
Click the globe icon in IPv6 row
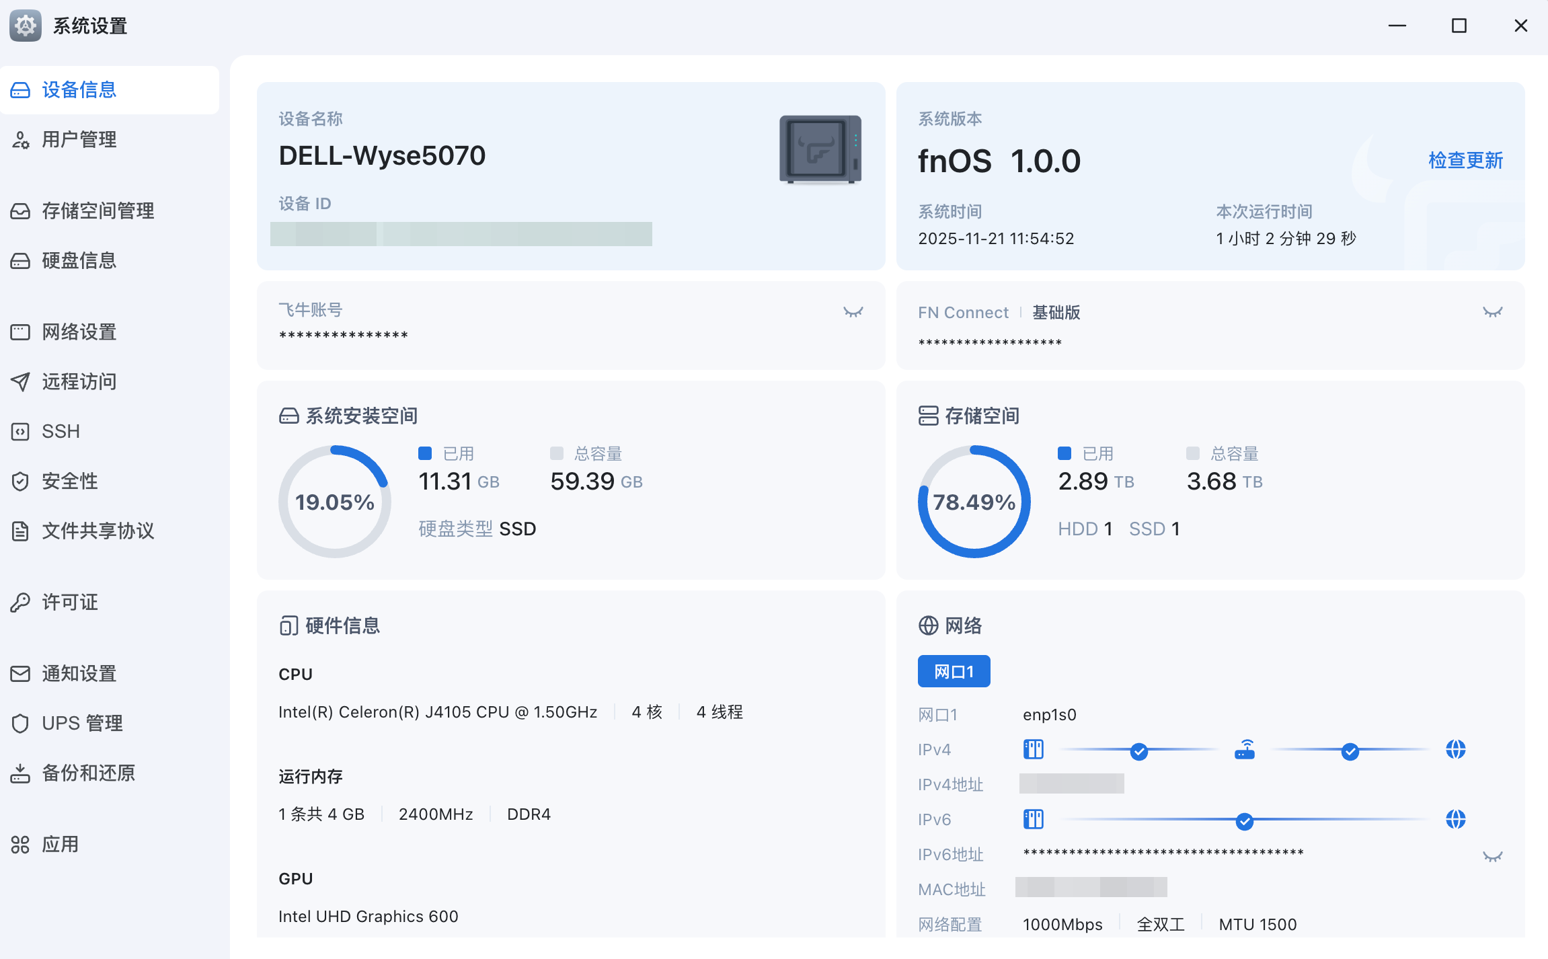tap(1455, 819)
